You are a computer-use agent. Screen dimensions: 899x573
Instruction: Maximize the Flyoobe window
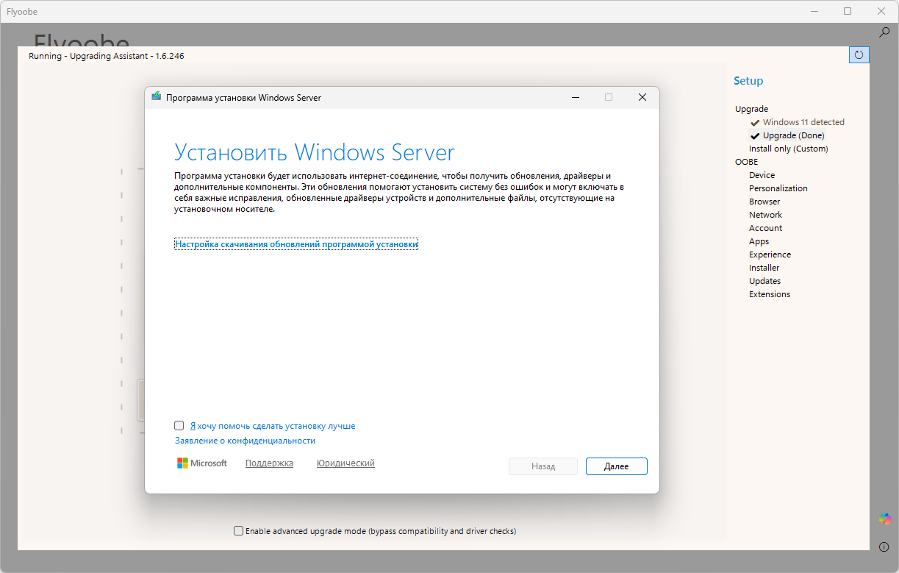(x=848, y=11)
